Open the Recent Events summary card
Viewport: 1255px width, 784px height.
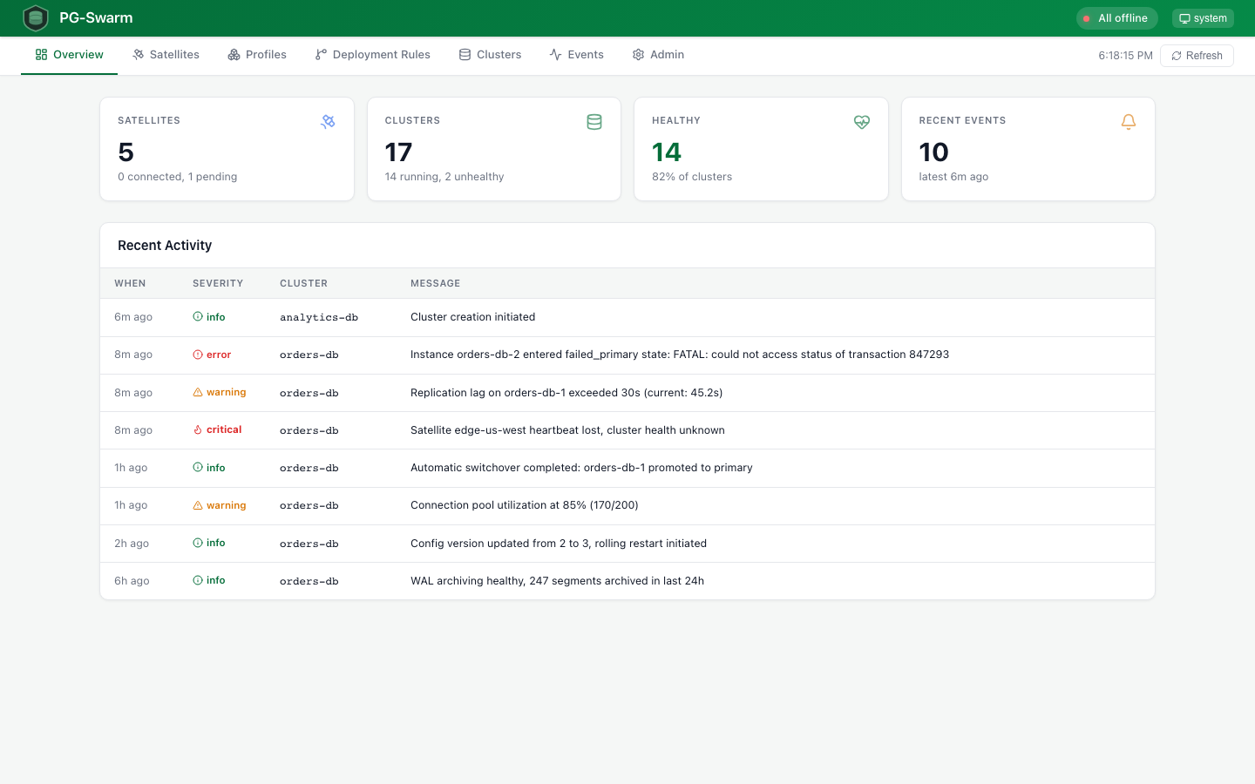pyautogui.click(x=1028, y=149)
